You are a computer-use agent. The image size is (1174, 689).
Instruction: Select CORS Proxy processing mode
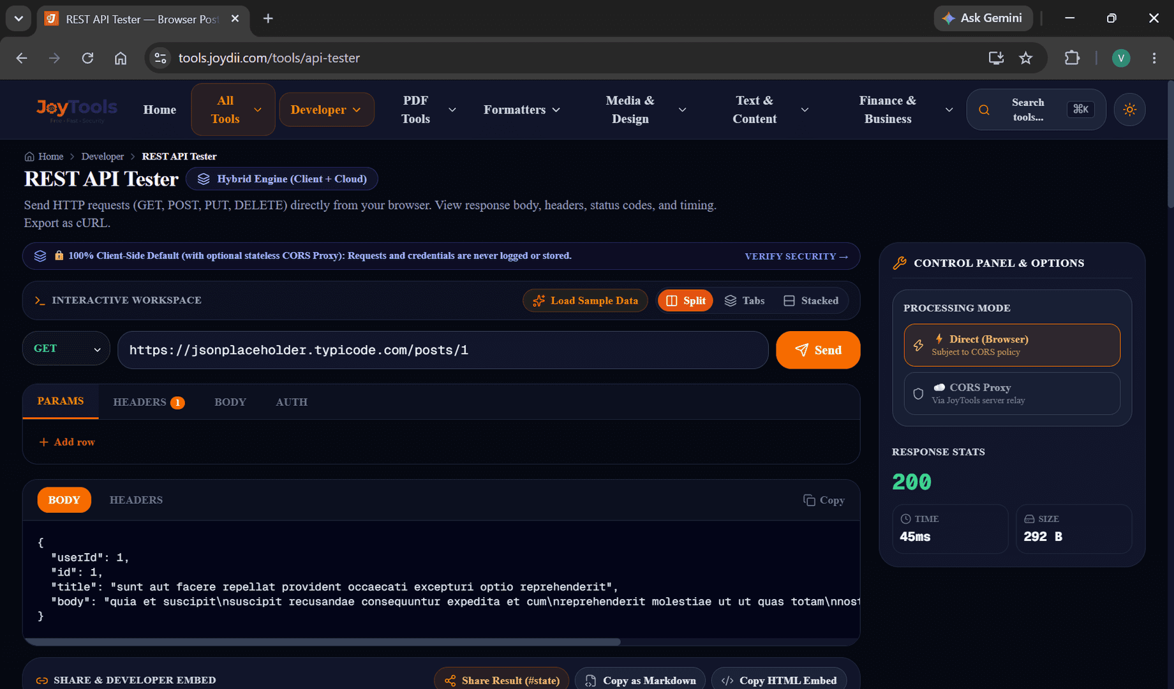[x=1012, y=394]
